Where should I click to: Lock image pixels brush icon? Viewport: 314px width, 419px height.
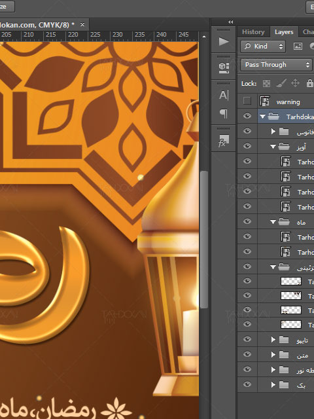click(281, 83)
